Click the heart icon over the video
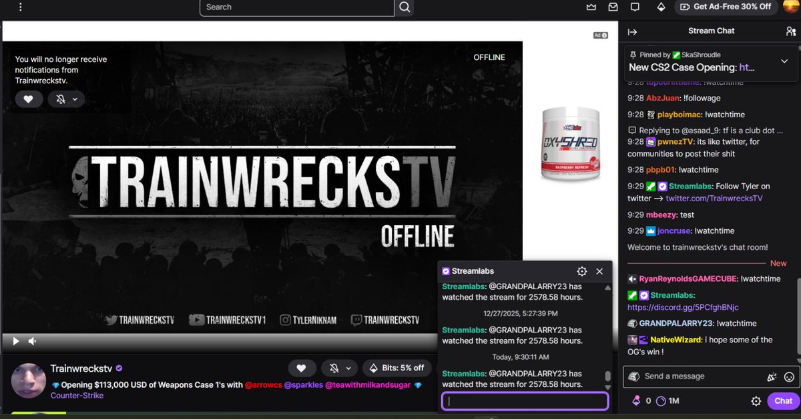The height and width of the screenshot is (419, 801). click(29, 99)
